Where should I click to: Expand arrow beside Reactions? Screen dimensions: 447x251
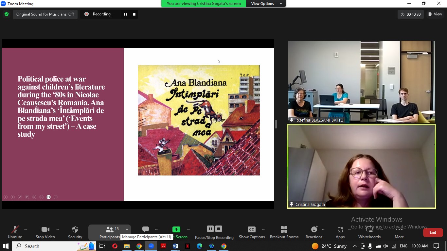(x=323, y=229)
